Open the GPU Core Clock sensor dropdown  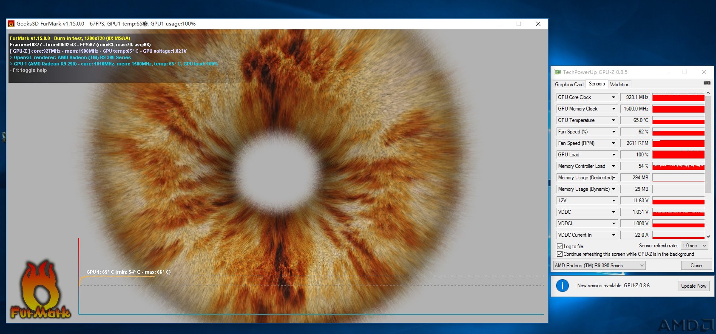(x=614, y=97)
